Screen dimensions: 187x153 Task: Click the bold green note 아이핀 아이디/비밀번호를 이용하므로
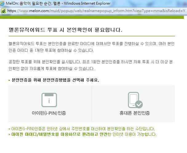click(x=82, y=134)
